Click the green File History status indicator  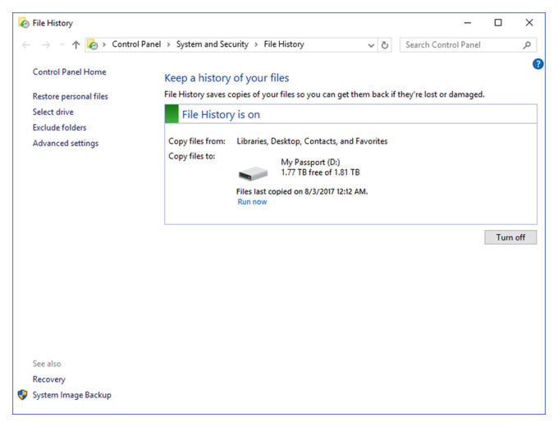point(172,114)
